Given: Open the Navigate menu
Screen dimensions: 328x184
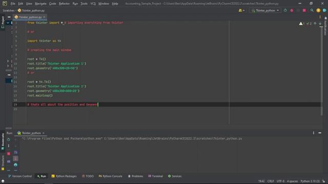Looking at the screenshot, I should point(40,4).
